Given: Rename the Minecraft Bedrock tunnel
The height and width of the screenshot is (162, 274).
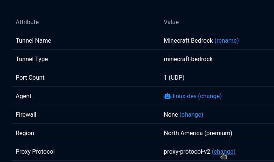Looking at the screenshot, I should click(227, 41).
